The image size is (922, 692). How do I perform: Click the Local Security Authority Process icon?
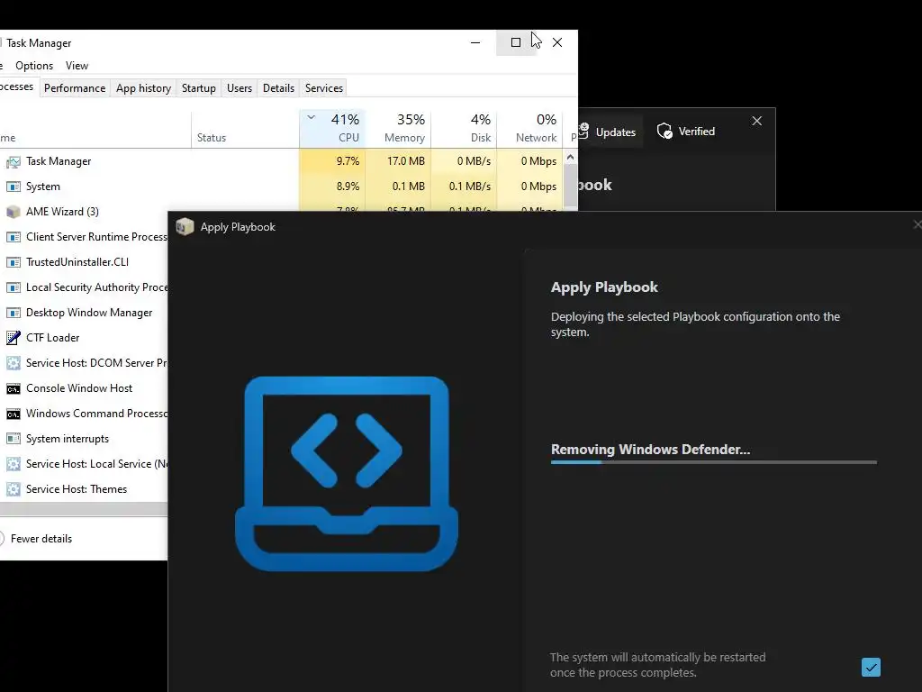click(13, 287)
